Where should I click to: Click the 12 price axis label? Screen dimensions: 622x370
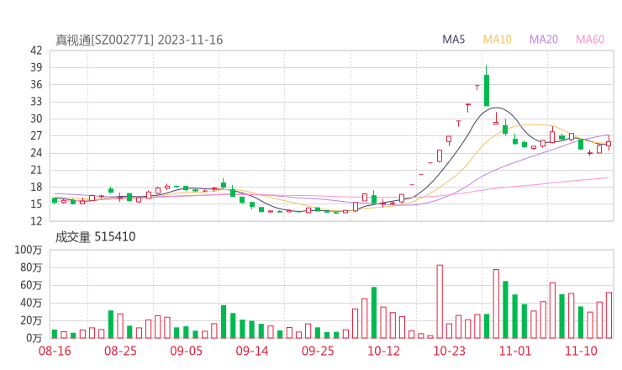pos(36,221)
